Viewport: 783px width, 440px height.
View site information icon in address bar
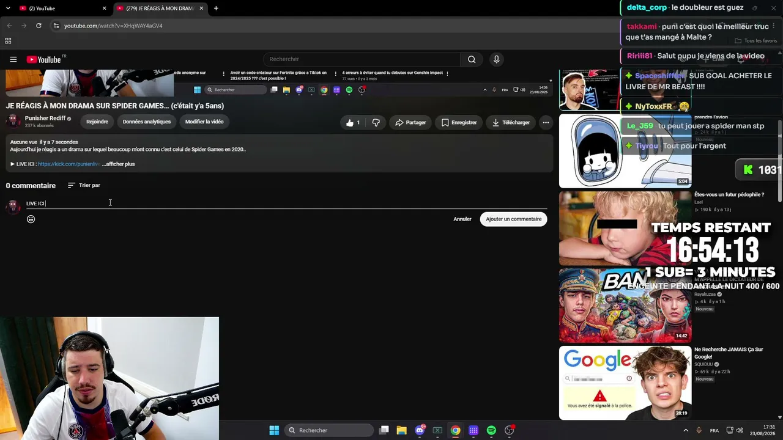pyautogui.click(x=56, y=26)
